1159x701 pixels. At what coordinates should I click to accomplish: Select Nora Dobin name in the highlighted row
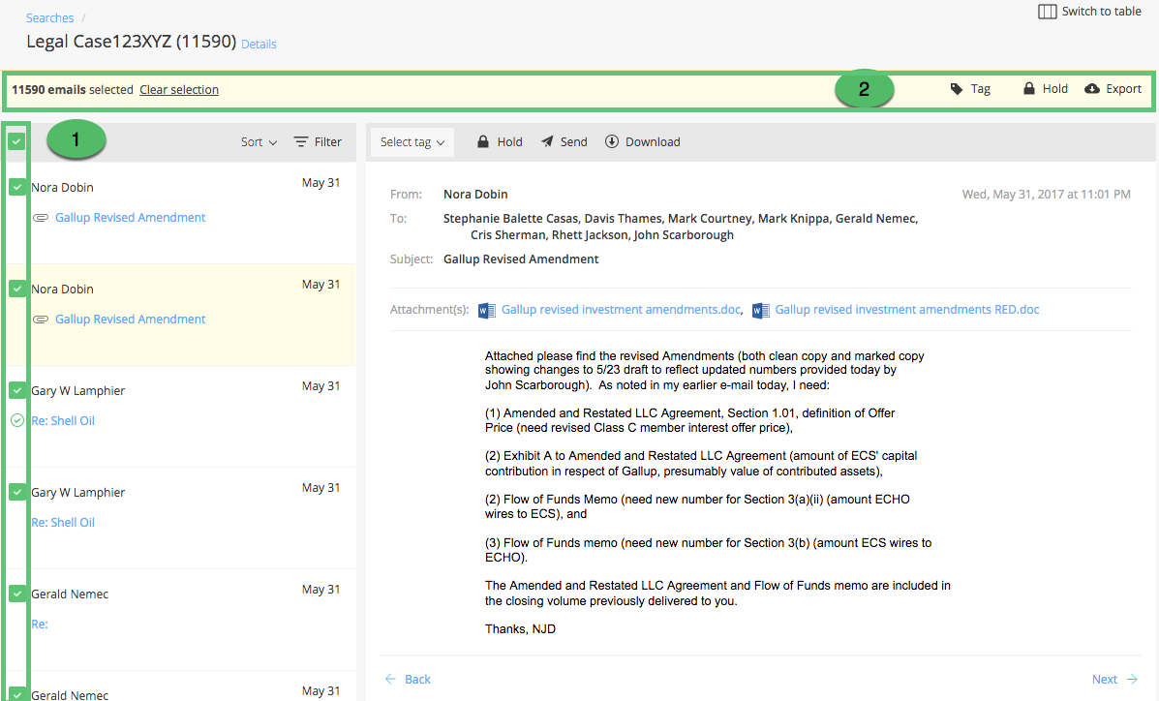[x=62, y=290]
